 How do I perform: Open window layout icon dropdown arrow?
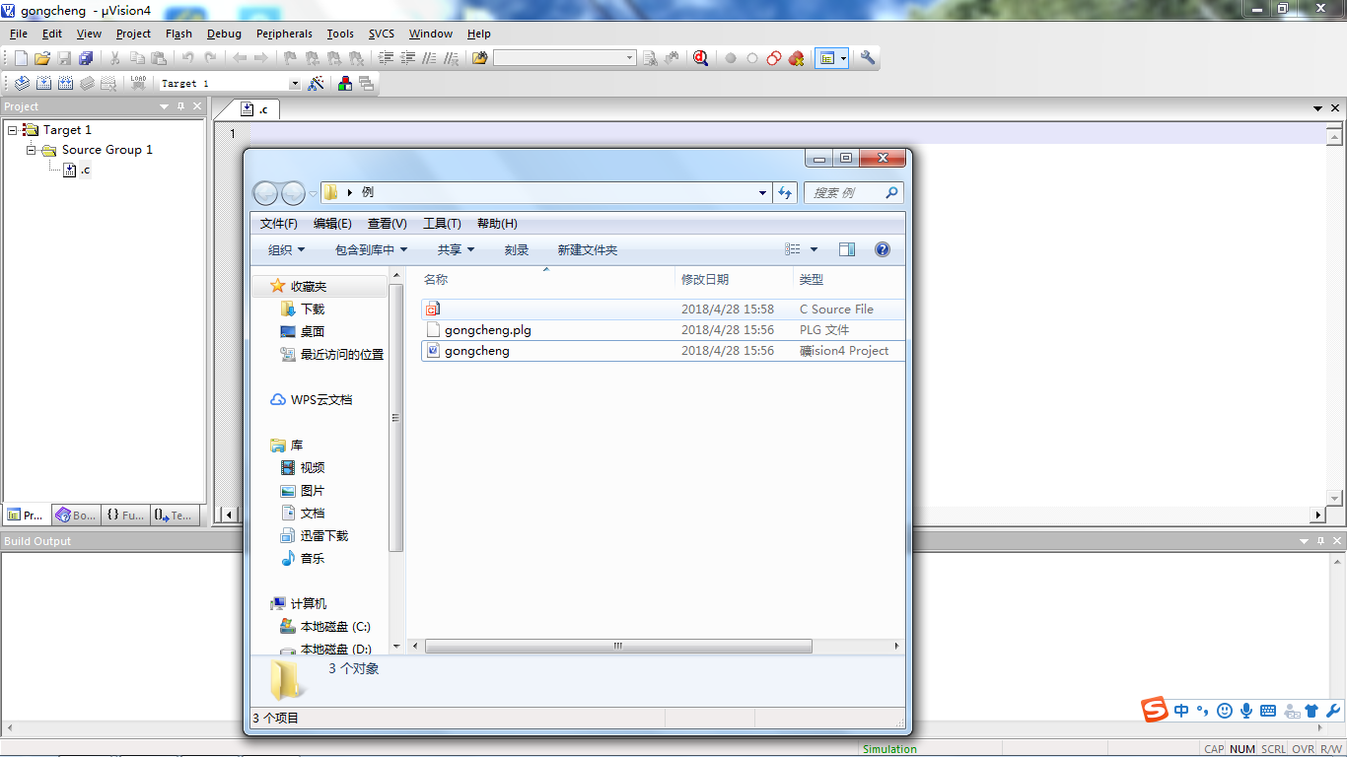point(844,58)
